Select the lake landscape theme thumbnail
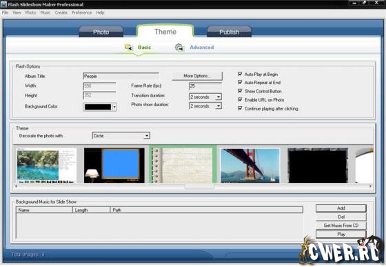 click(47, 166)
